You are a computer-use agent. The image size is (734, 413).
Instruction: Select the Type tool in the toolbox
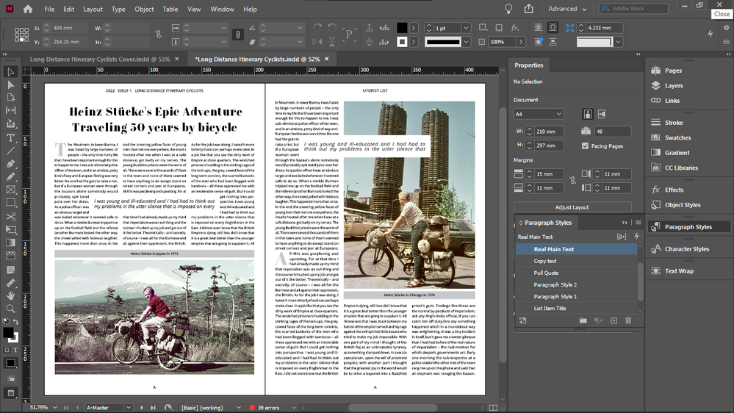pos(10,137)
